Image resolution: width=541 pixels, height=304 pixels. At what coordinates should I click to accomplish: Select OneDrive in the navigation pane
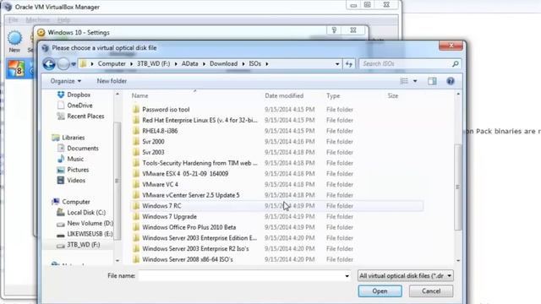pos(75,105)
